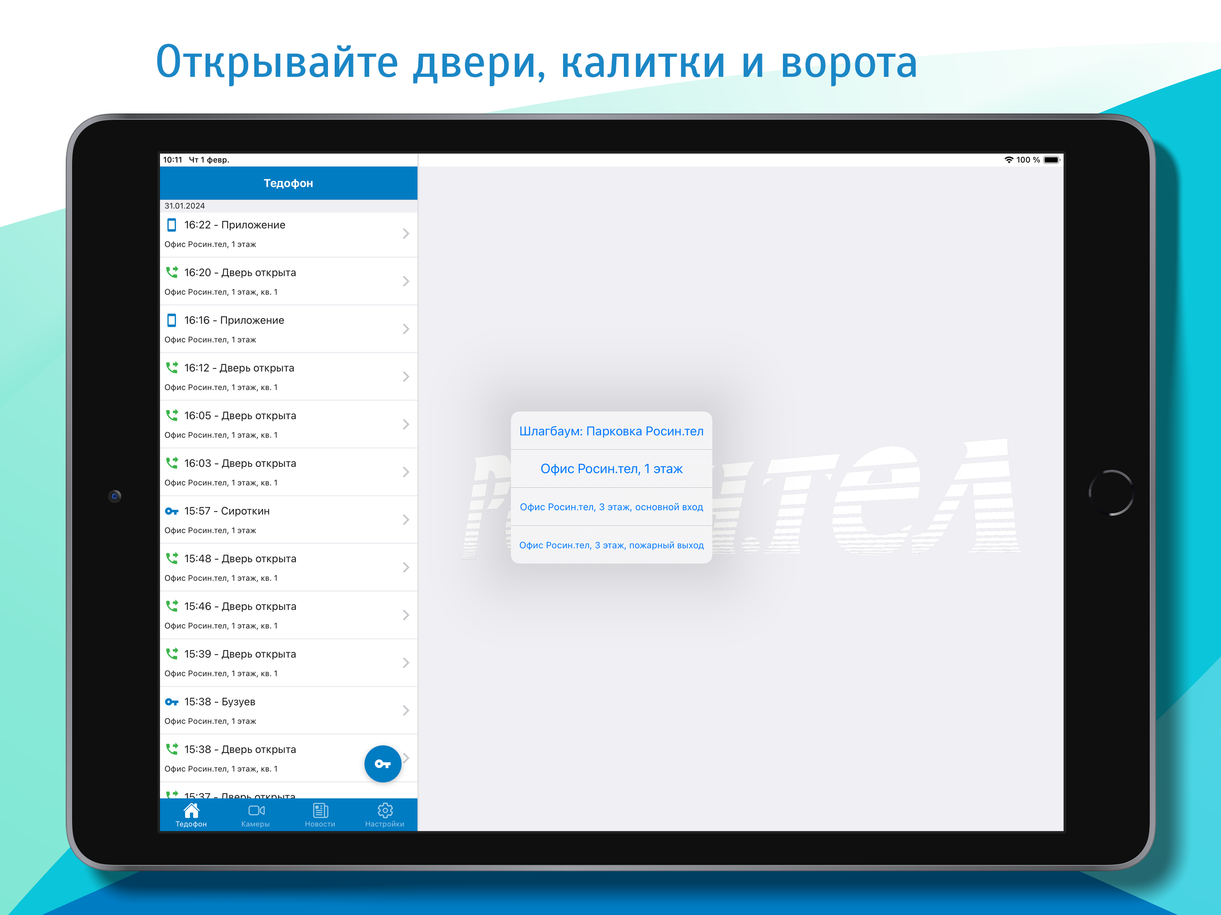Click call icon of 15:39 Дверь открыта

tap(172, 654)
